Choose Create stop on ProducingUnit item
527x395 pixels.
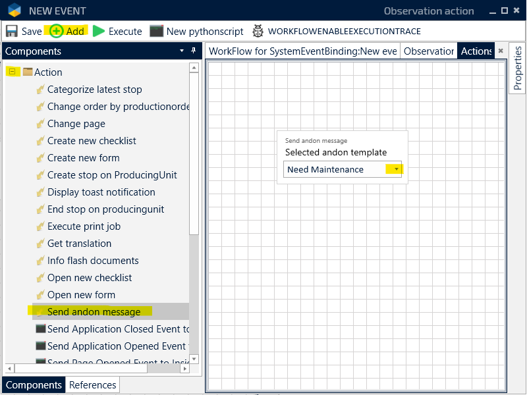tap(112, 175)
